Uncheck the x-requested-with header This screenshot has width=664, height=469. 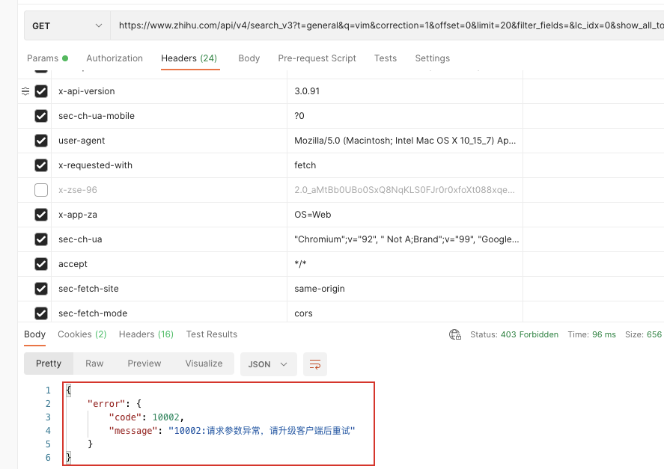tap(41, 165)
